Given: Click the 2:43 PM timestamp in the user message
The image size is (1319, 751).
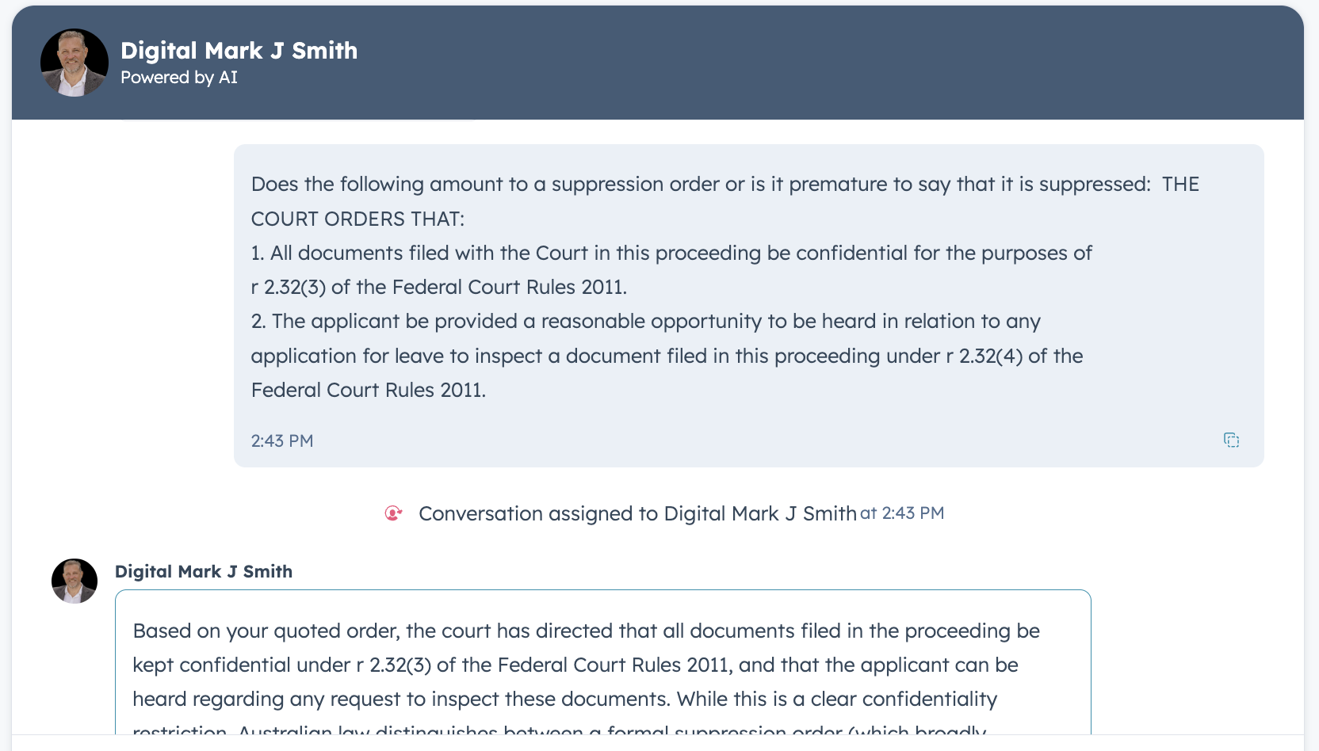Looking at the screenshot, I should click(282, 441).
